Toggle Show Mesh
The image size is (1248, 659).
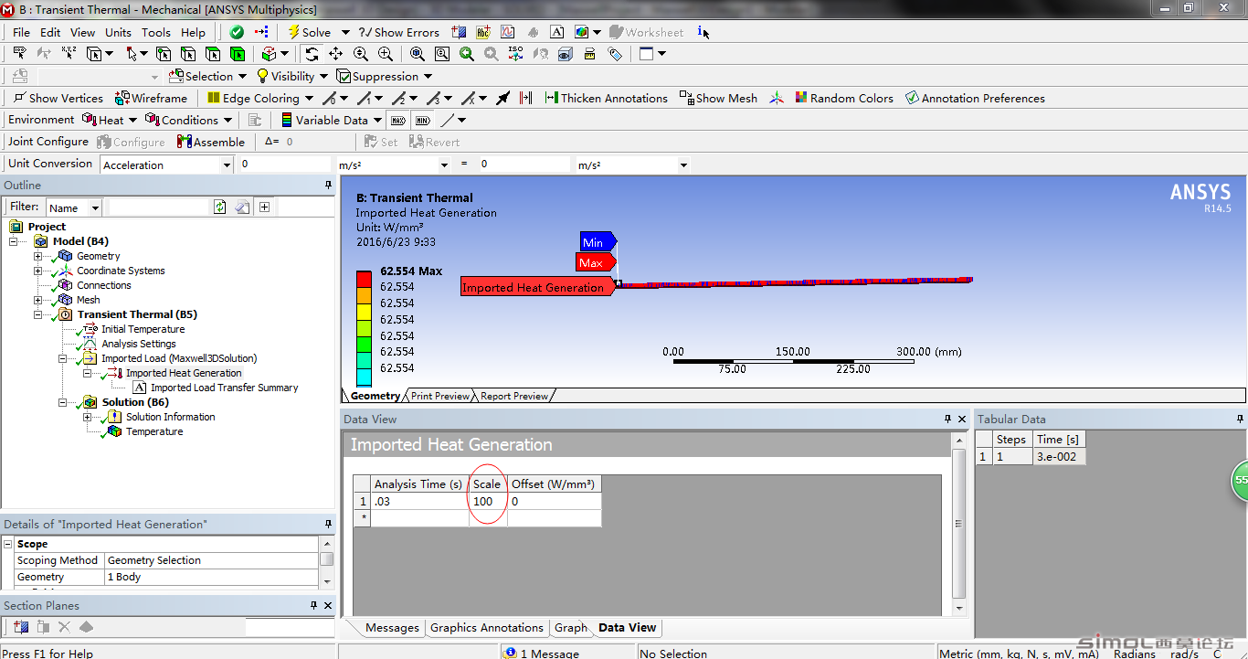pos(718,98)
